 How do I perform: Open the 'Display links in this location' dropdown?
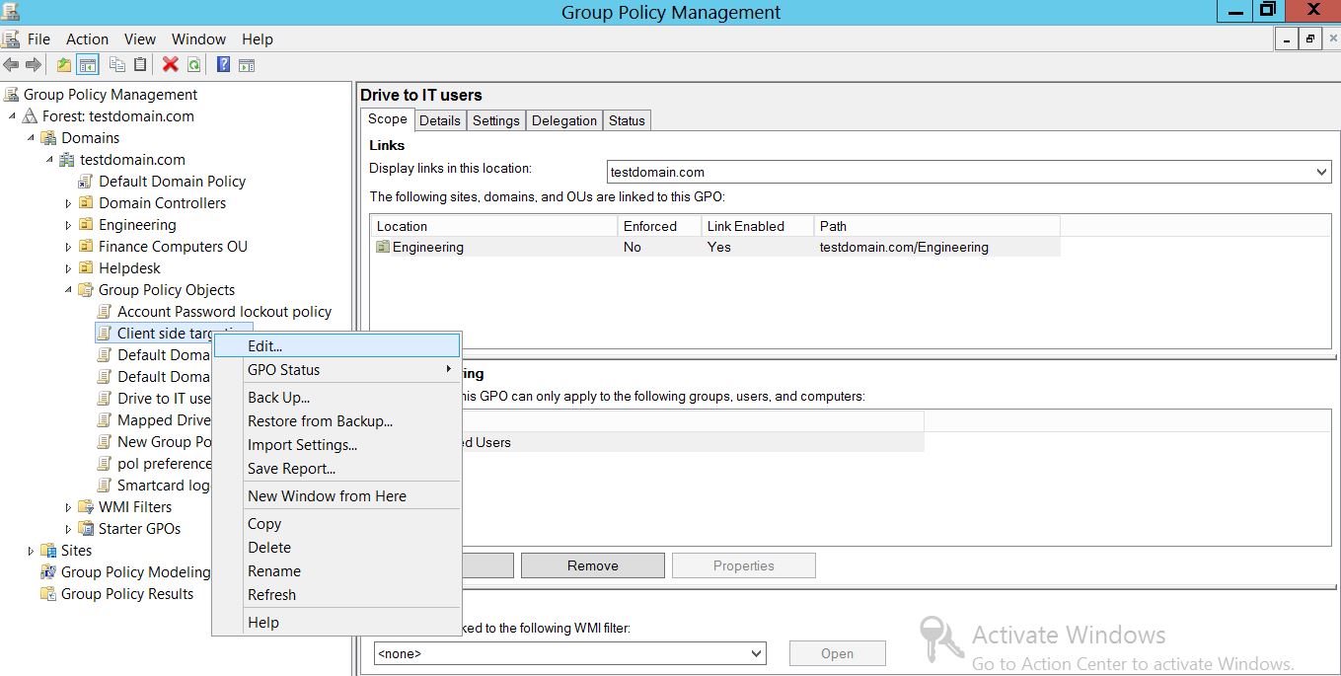point(1322,172)
